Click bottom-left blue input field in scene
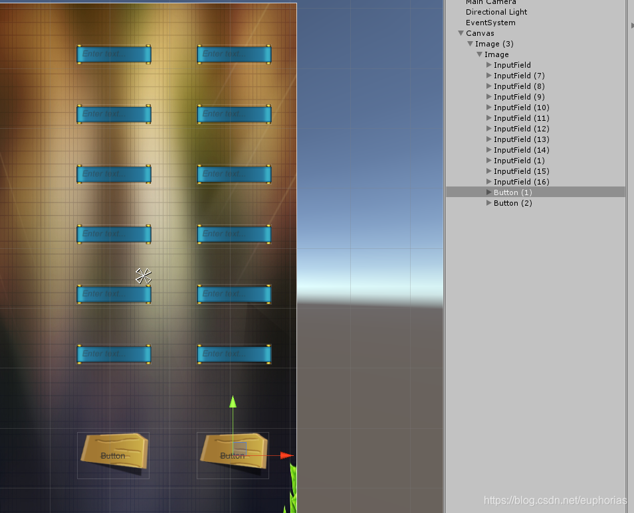This screenshot has width=634, height=513. click(114, 354)
